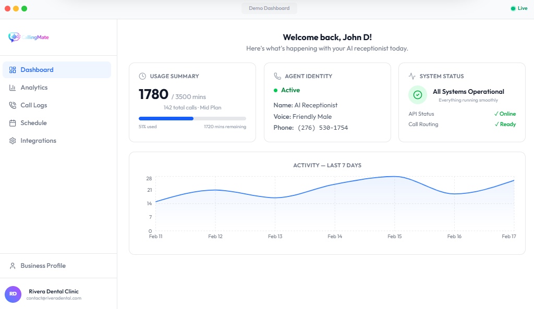Click the RD account avatar

coord(13,294)
